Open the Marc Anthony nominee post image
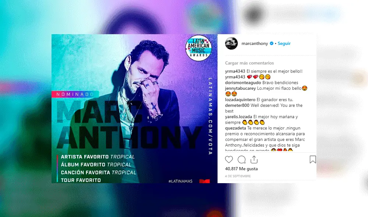Screen dimensions: 368x217 click(134, 108)
